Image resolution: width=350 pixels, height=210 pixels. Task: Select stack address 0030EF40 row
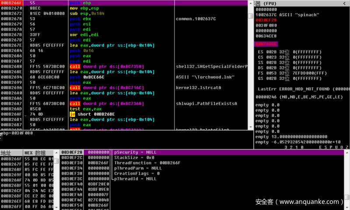[x=71, y=184]
